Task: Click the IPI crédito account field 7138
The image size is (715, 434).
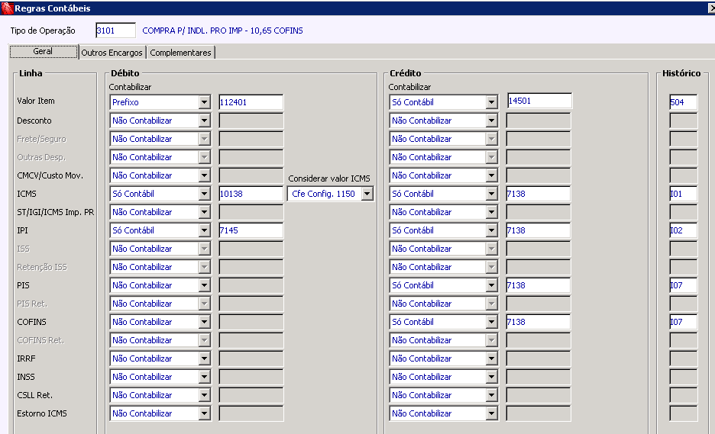Action: (x=538, y=230)
